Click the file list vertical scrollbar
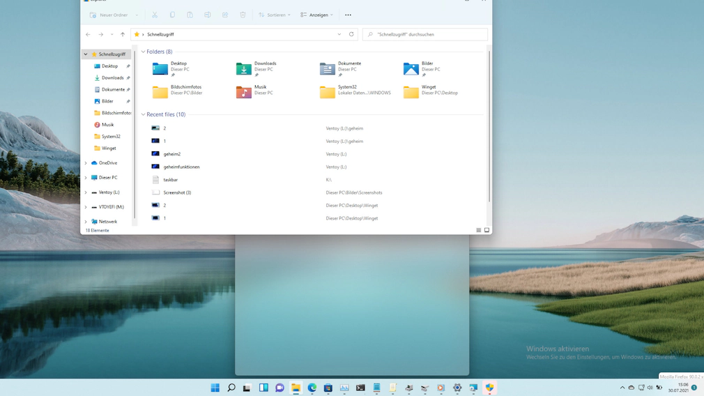 (489, 127)
